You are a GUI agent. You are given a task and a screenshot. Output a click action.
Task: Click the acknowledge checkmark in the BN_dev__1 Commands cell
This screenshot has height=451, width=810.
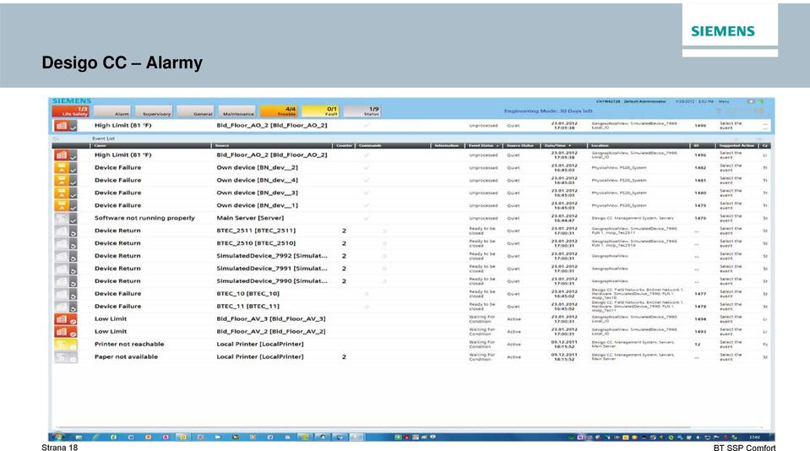pyautogui.click(x=367, y=205)
